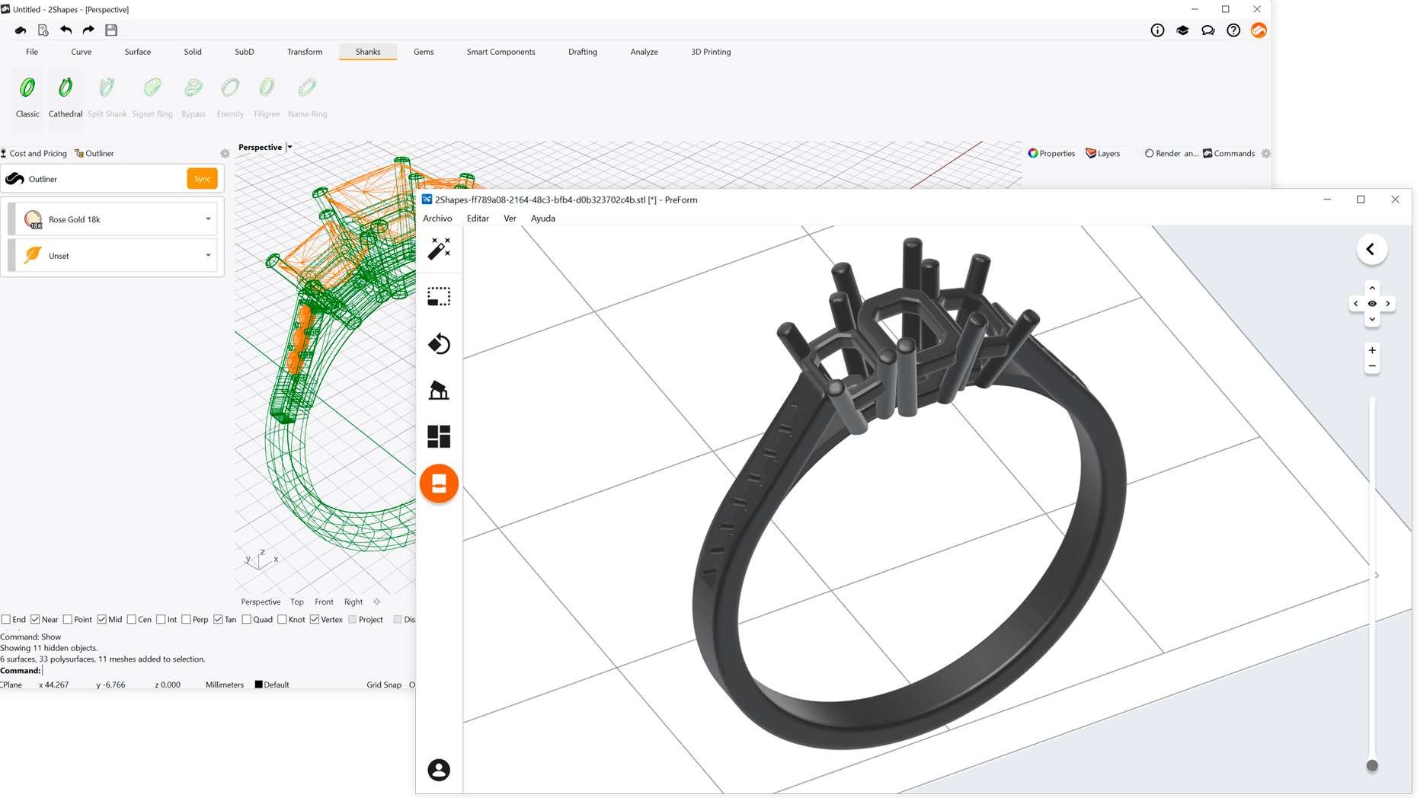This screenshot has width=1417, height=798.
Task: Open the Archivo menu in PreForm
Action: coord(437,219)
